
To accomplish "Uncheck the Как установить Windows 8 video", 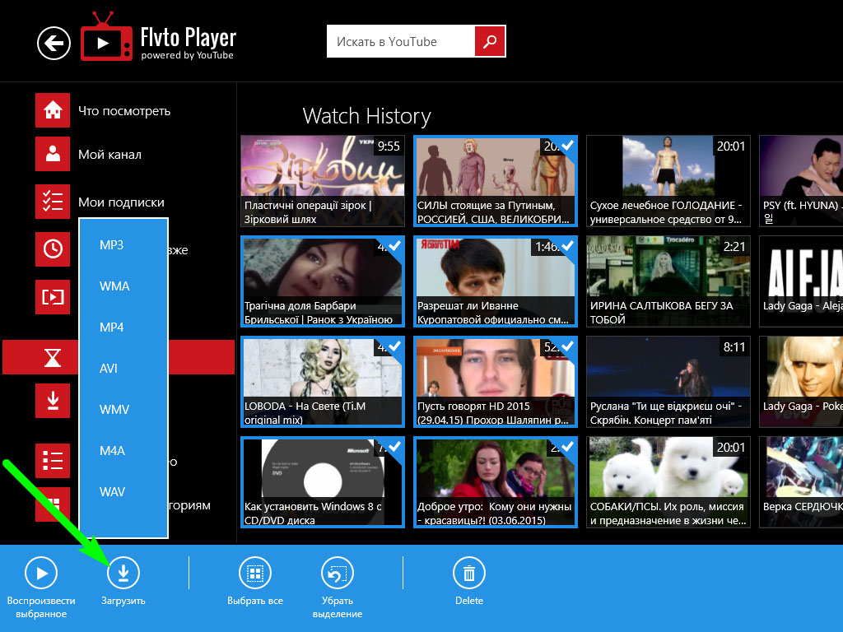I will 323,482.
